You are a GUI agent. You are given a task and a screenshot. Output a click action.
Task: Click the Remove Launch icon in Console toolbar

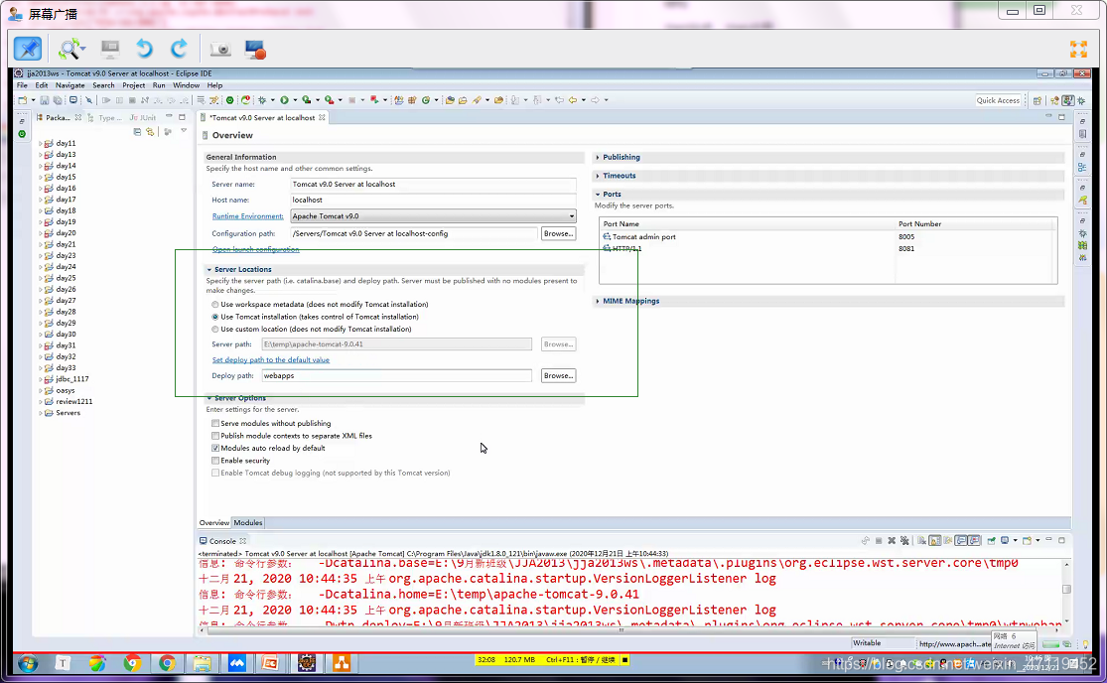coord(892,540)
